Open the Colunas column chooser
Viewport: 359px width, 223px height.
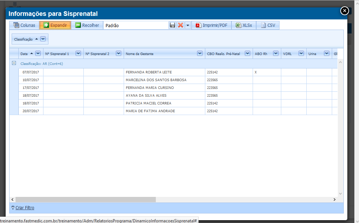click(x=24, y=25)
